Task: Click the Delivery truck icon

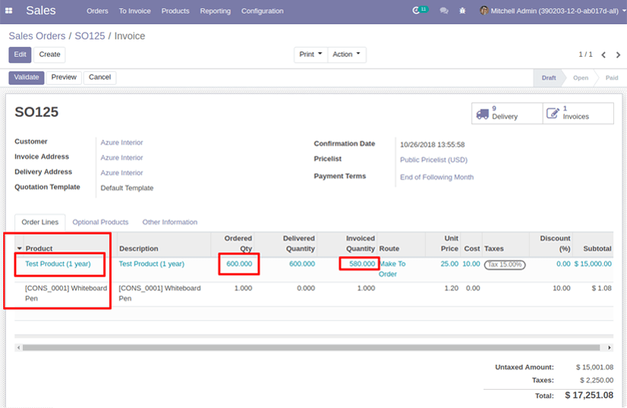Action: [483, 113]
